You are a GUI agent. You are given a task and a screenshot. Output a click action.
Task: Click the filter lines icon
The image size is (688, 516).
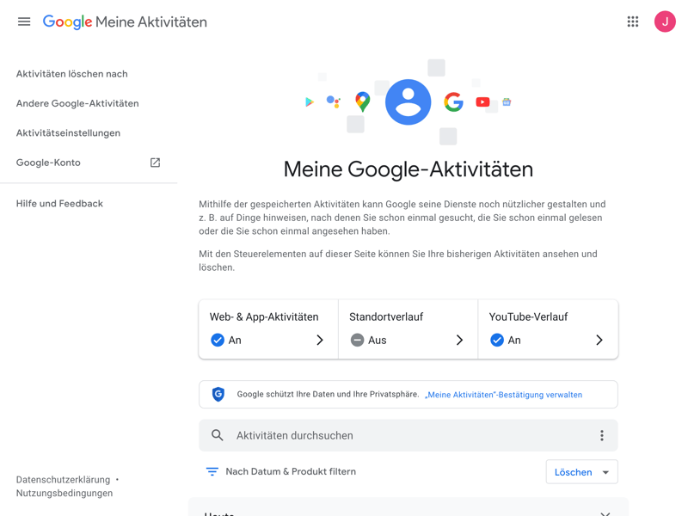tap(212, 472)
